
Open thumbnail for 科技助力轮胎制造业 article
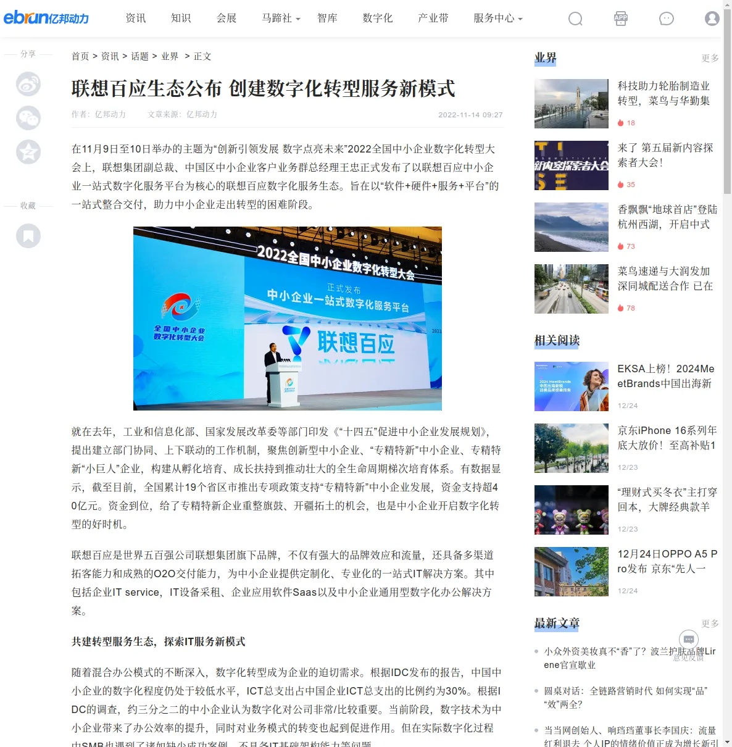coord(572,104)
